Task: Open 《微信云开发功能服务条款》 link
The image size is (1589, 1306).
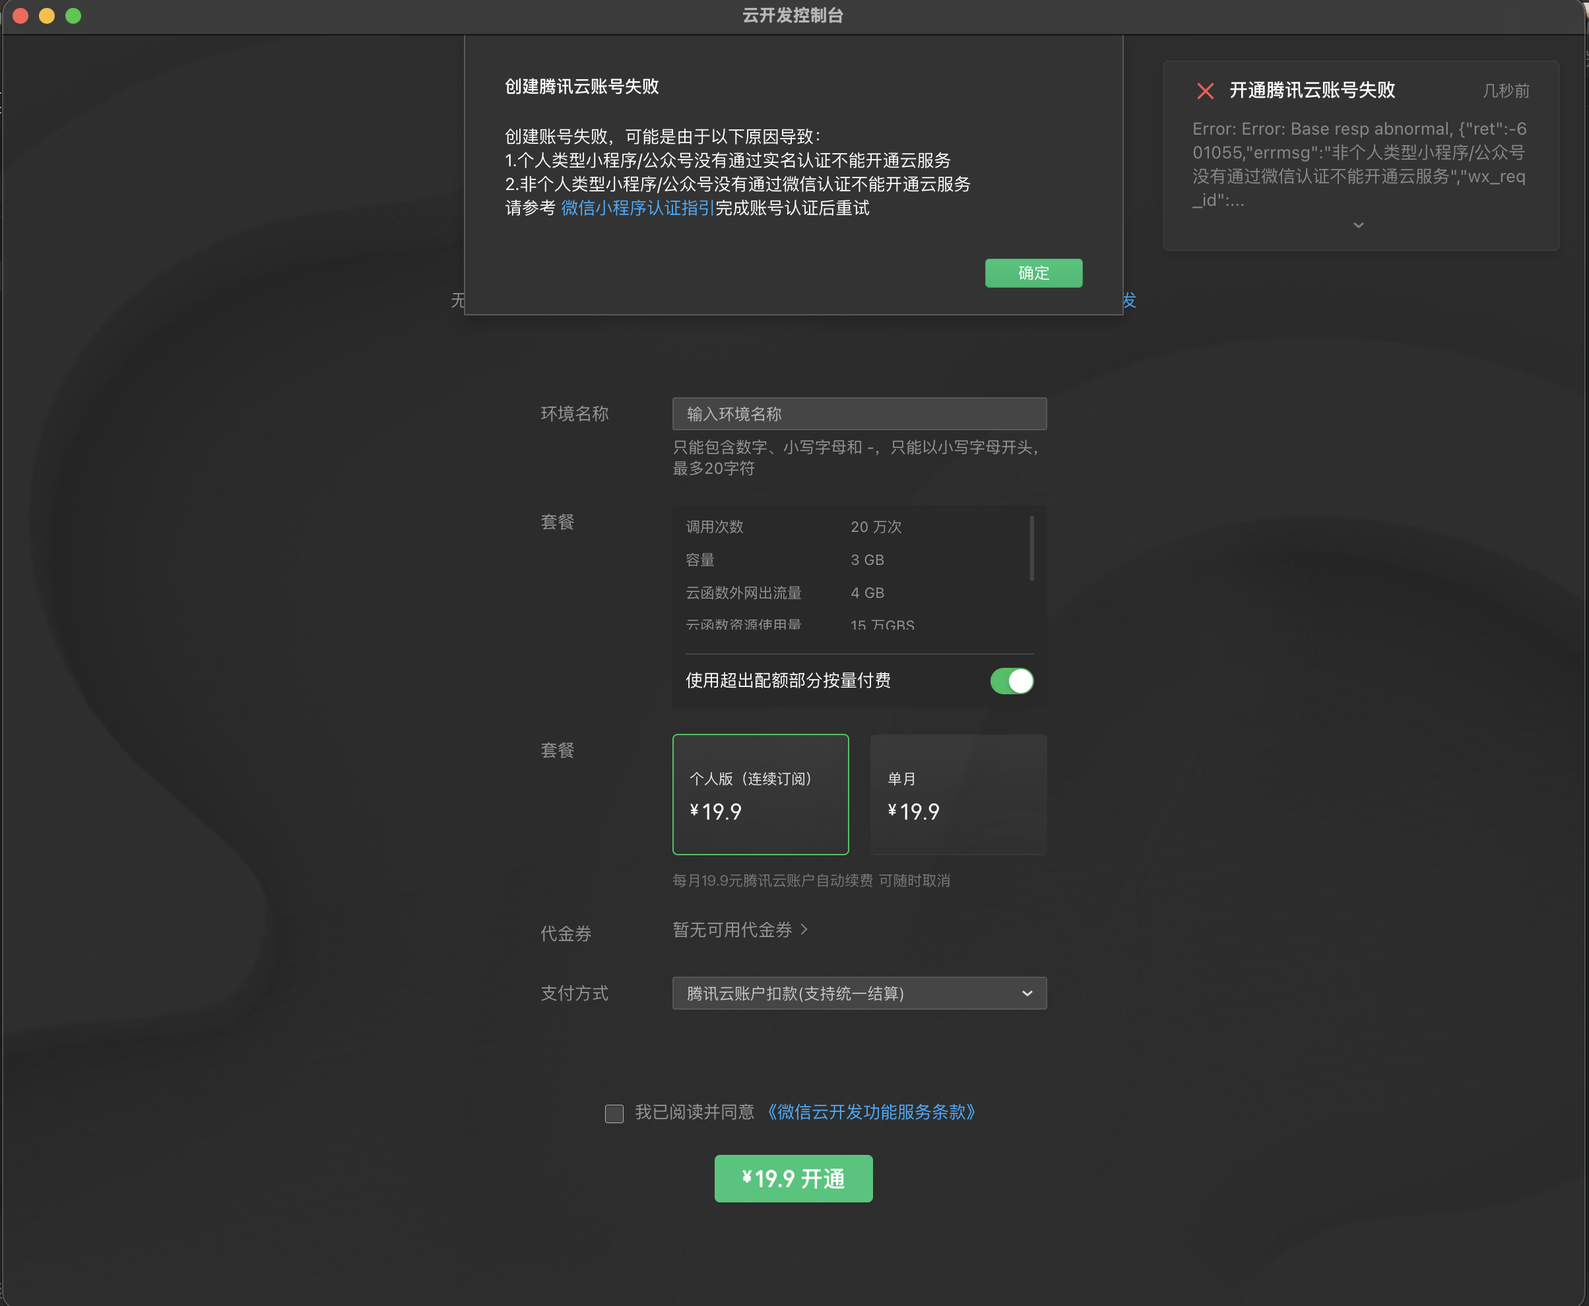Action: tap(870, 1112)
